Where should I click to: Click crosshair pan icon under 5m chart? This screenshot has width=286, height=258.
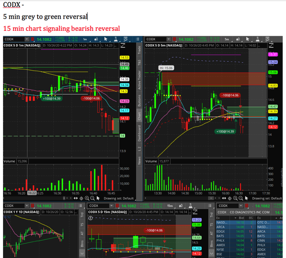230,199
